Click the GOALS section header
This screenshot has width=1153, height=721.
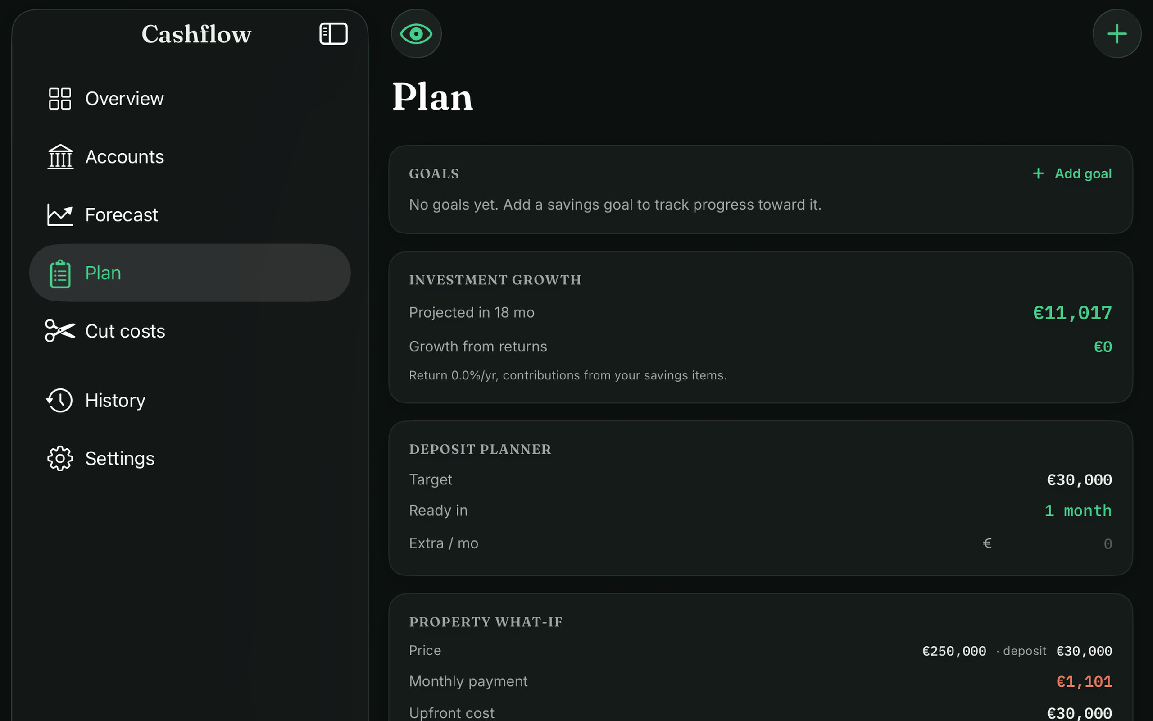pos(434,173)
